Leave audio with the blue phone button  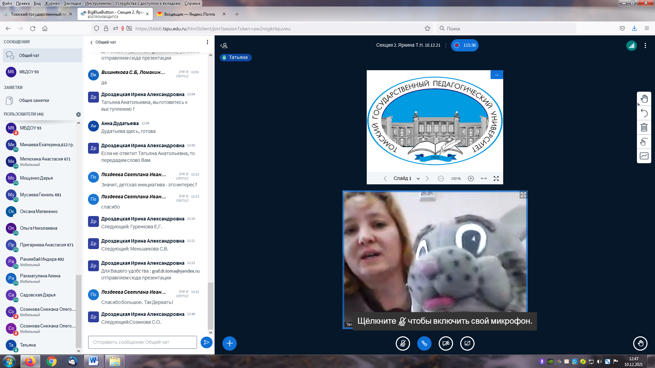coord(424,343)
